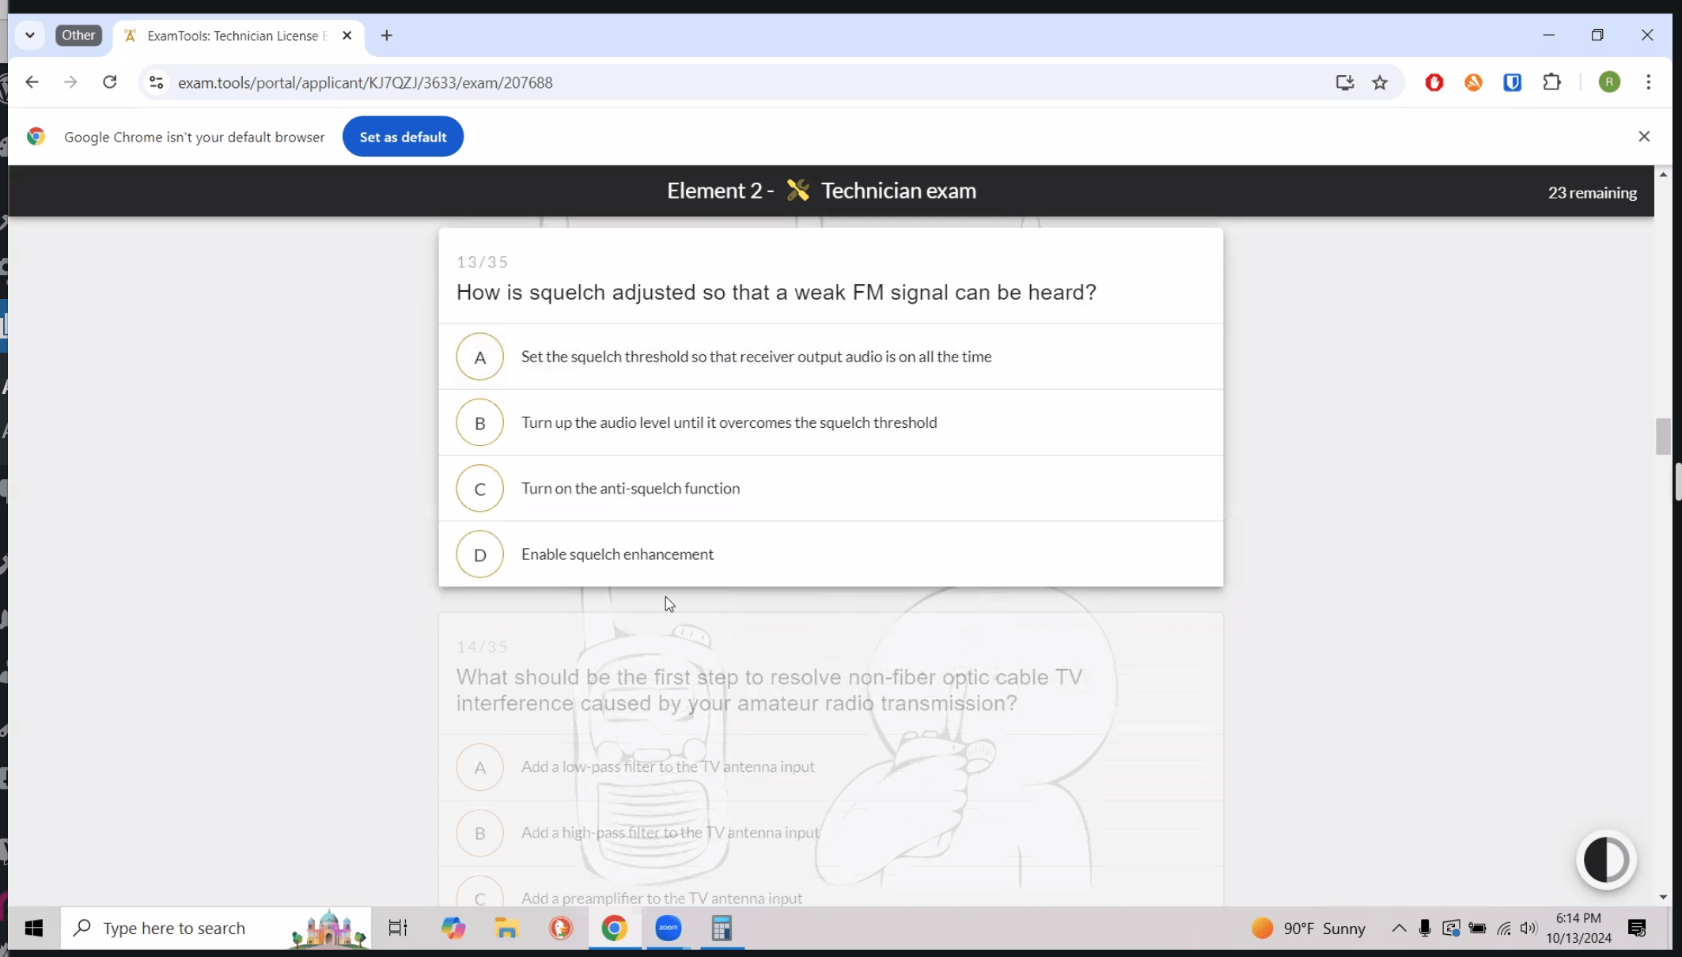Viewport: 1682px width, 957px height.
Task: Dismiss the default browser notification
Action: click(1644, 135)
